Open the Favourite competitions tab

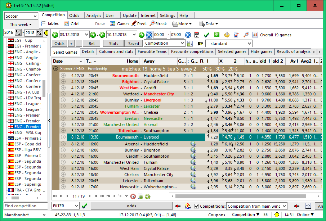192,52
